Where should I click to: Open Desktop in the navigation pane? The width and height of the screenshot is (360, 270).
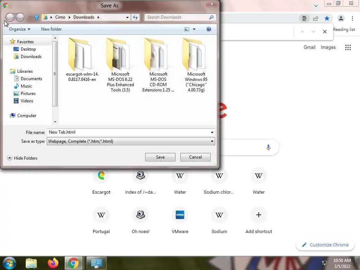point(28,49)
